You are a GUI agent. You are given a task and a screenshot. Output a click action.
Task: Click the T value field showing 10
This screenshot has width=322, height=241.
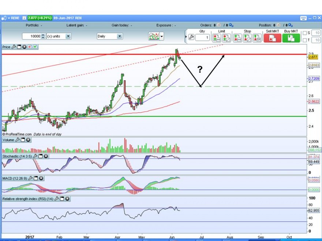[x=316, y=40]
